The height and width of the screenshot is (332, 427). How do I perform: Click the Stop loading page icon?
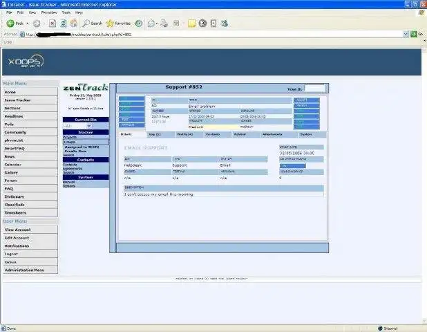53,24
